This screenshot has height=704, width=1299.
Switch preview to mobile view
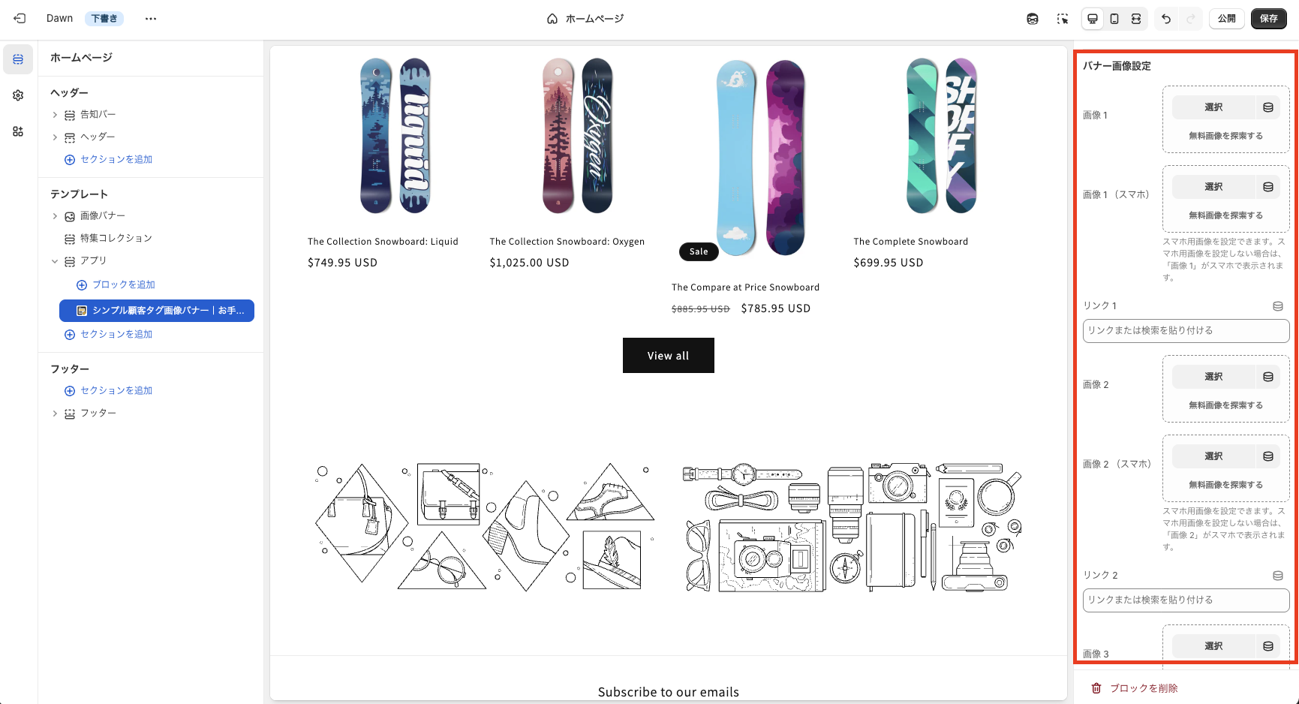tap(1114, 19)
